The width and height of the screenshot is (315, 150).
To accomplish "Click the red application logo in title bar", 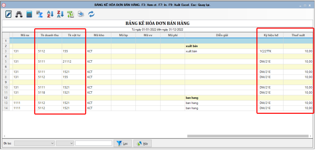I will [4, 5].
